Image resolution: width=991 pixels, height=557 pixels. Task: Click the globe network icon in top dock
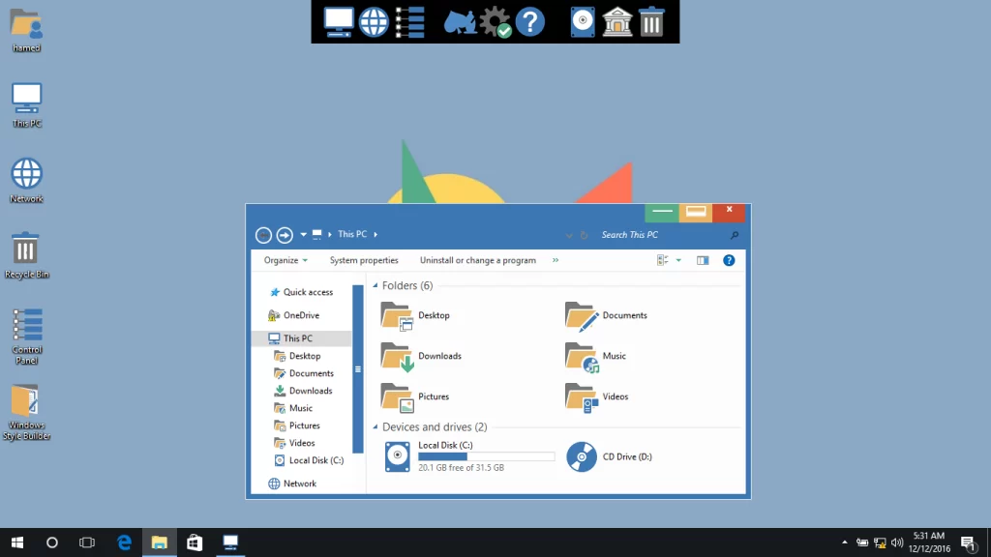point(374,21)
